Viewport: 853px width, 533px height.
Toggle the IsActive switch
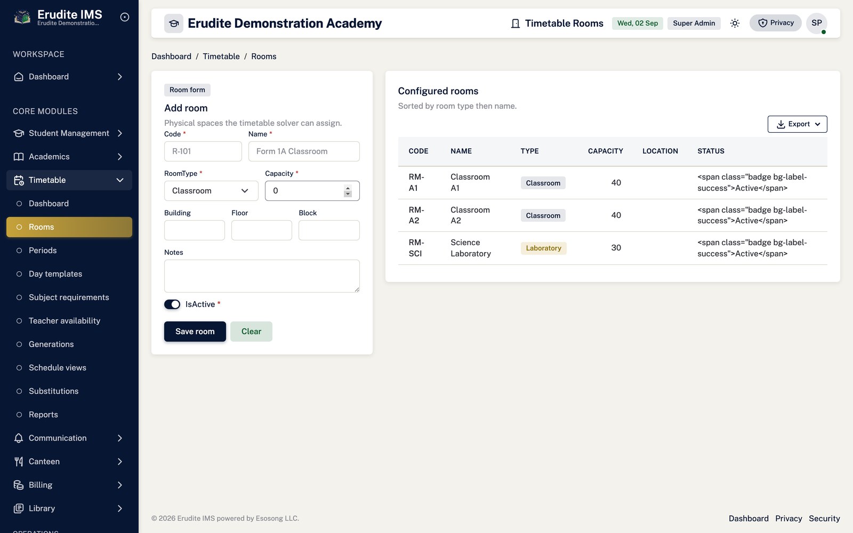[x=172, y=304]
